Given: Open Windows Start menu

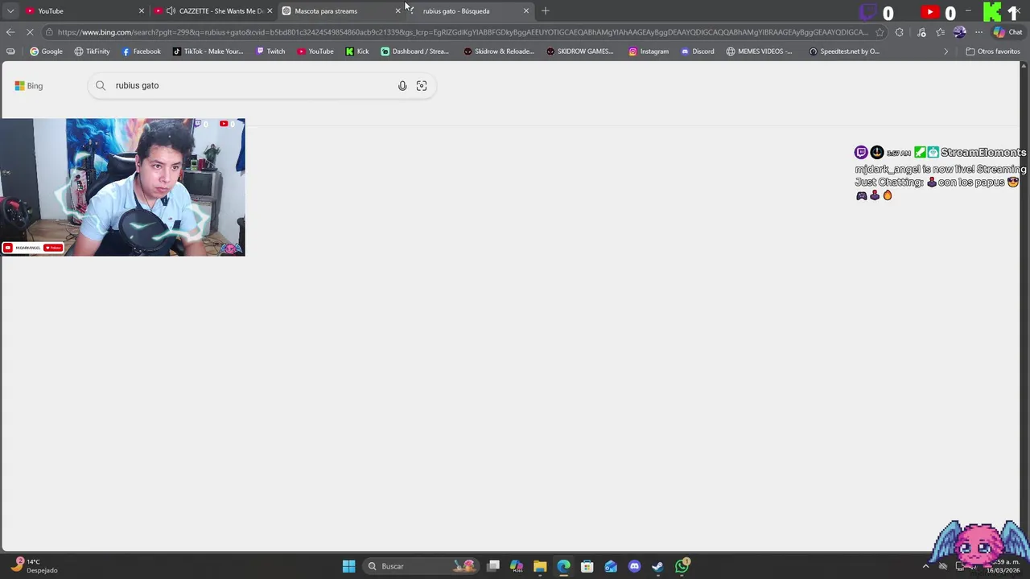Looking at the screenshot, I should pyautogui.click(x=348, y=566).
